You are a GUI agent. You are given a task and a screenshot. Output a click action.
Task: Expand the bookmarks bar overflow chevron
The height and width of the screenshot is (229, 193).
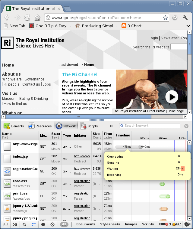click(x=188, y=26)
